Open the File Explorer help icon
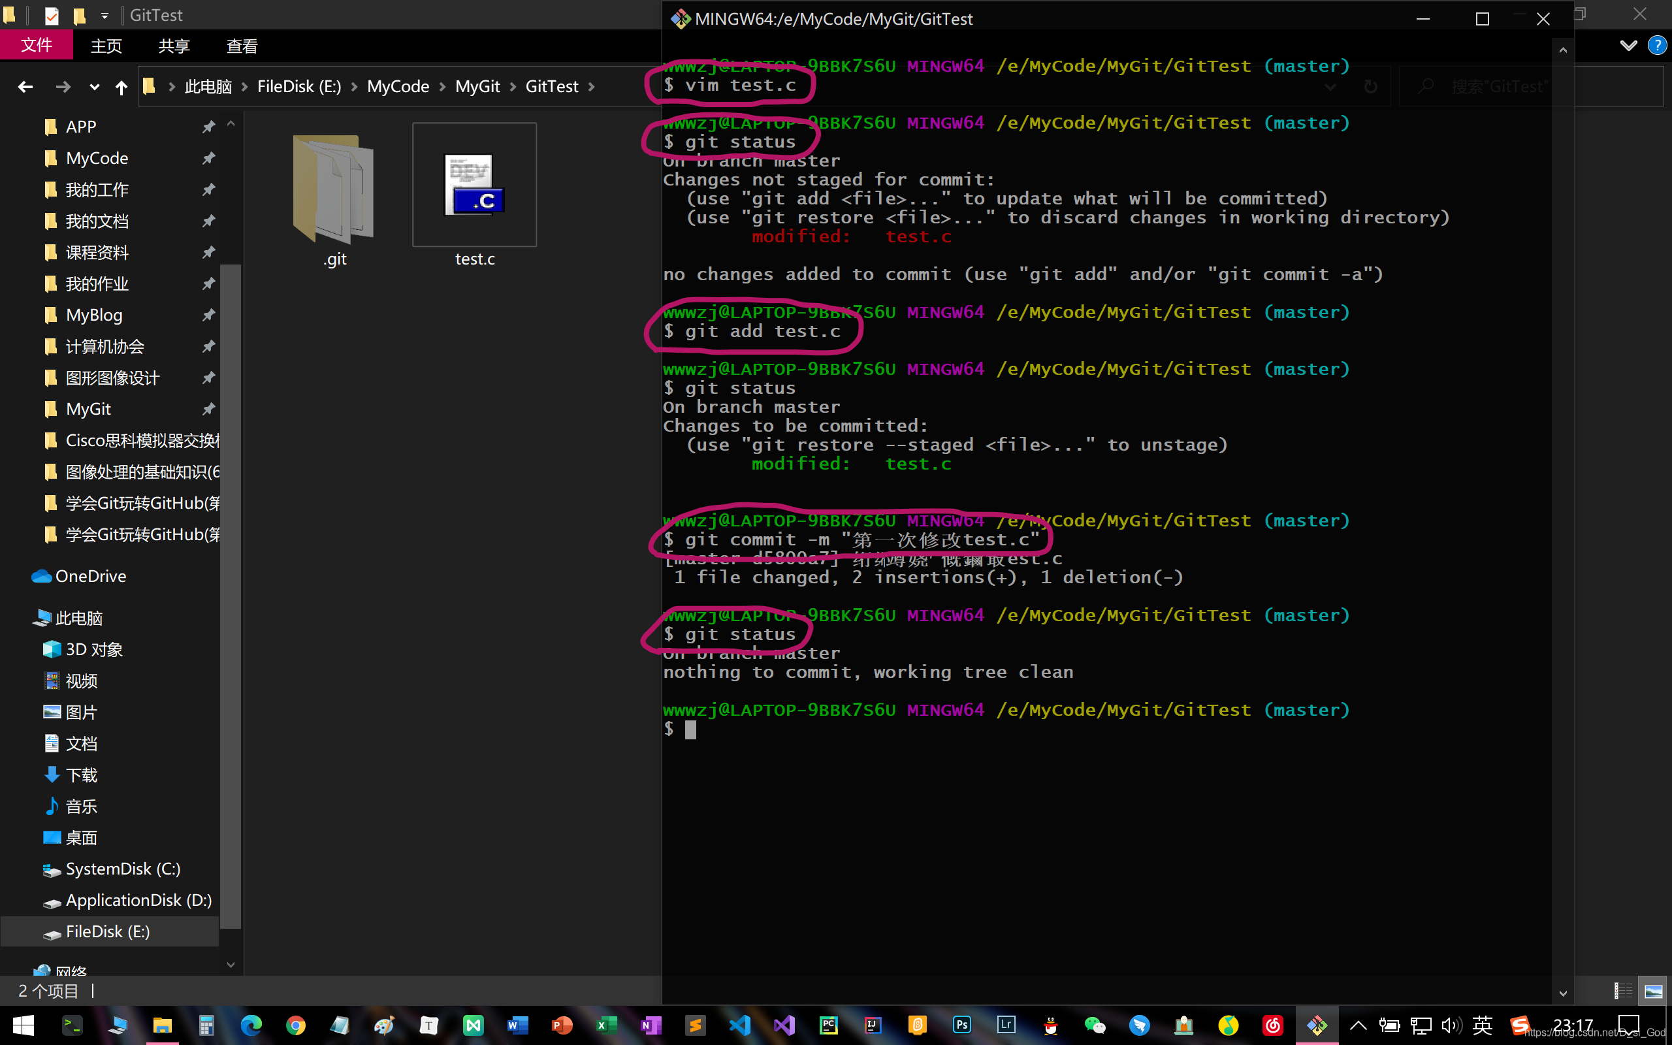 [1657, 46]
